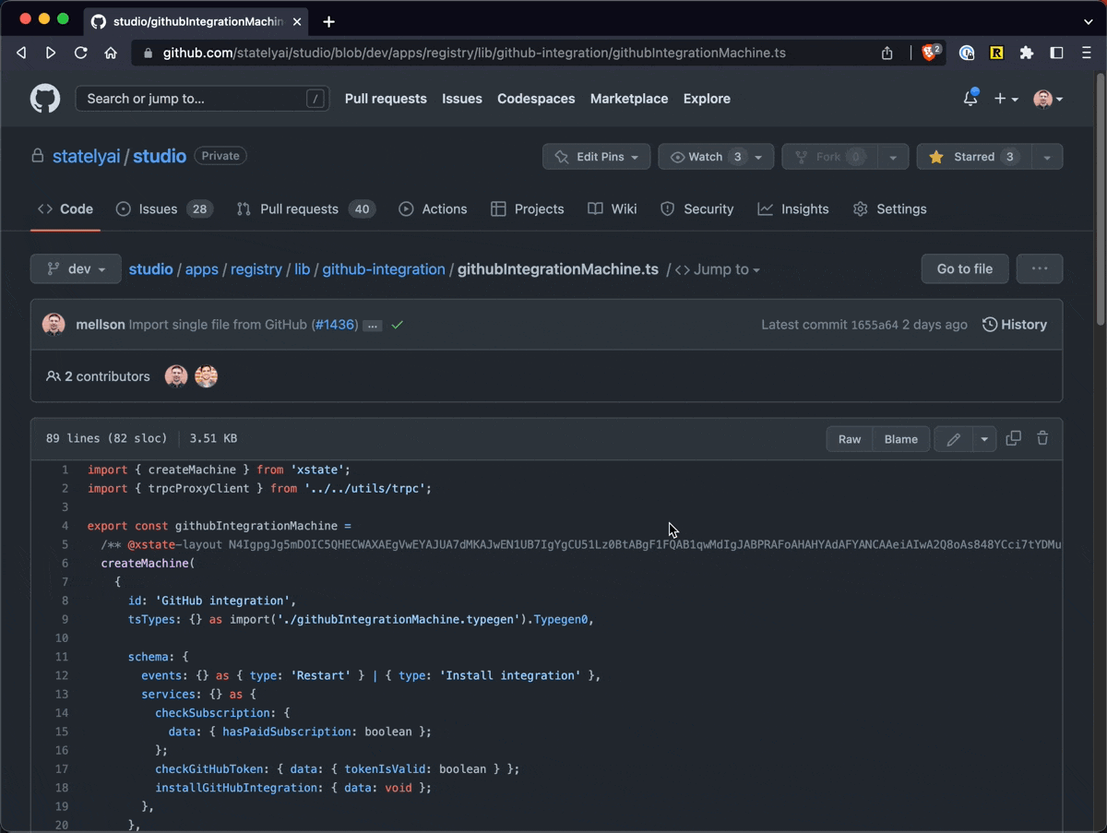Open the dev branch selector
Screen dimensions: 1107x833
coord(75,268)
